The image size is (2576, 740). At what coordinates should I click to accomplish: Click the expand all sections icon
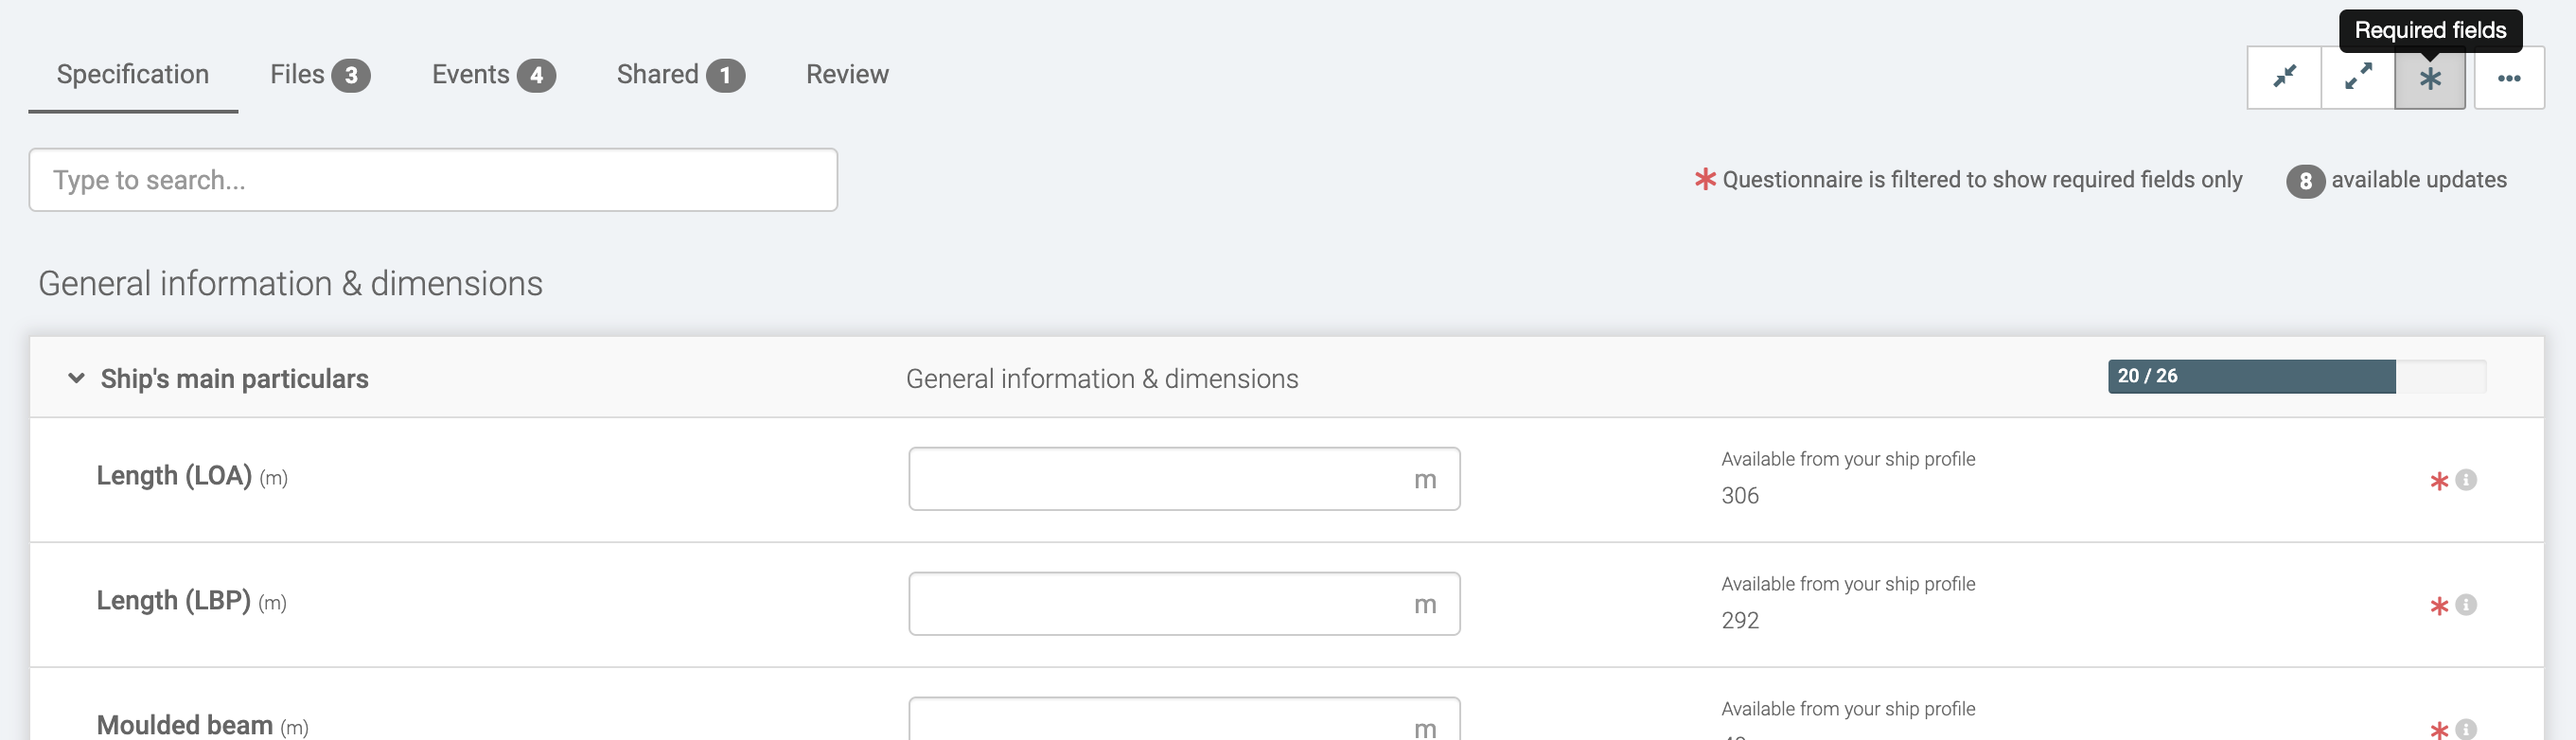click(2357, 77)
